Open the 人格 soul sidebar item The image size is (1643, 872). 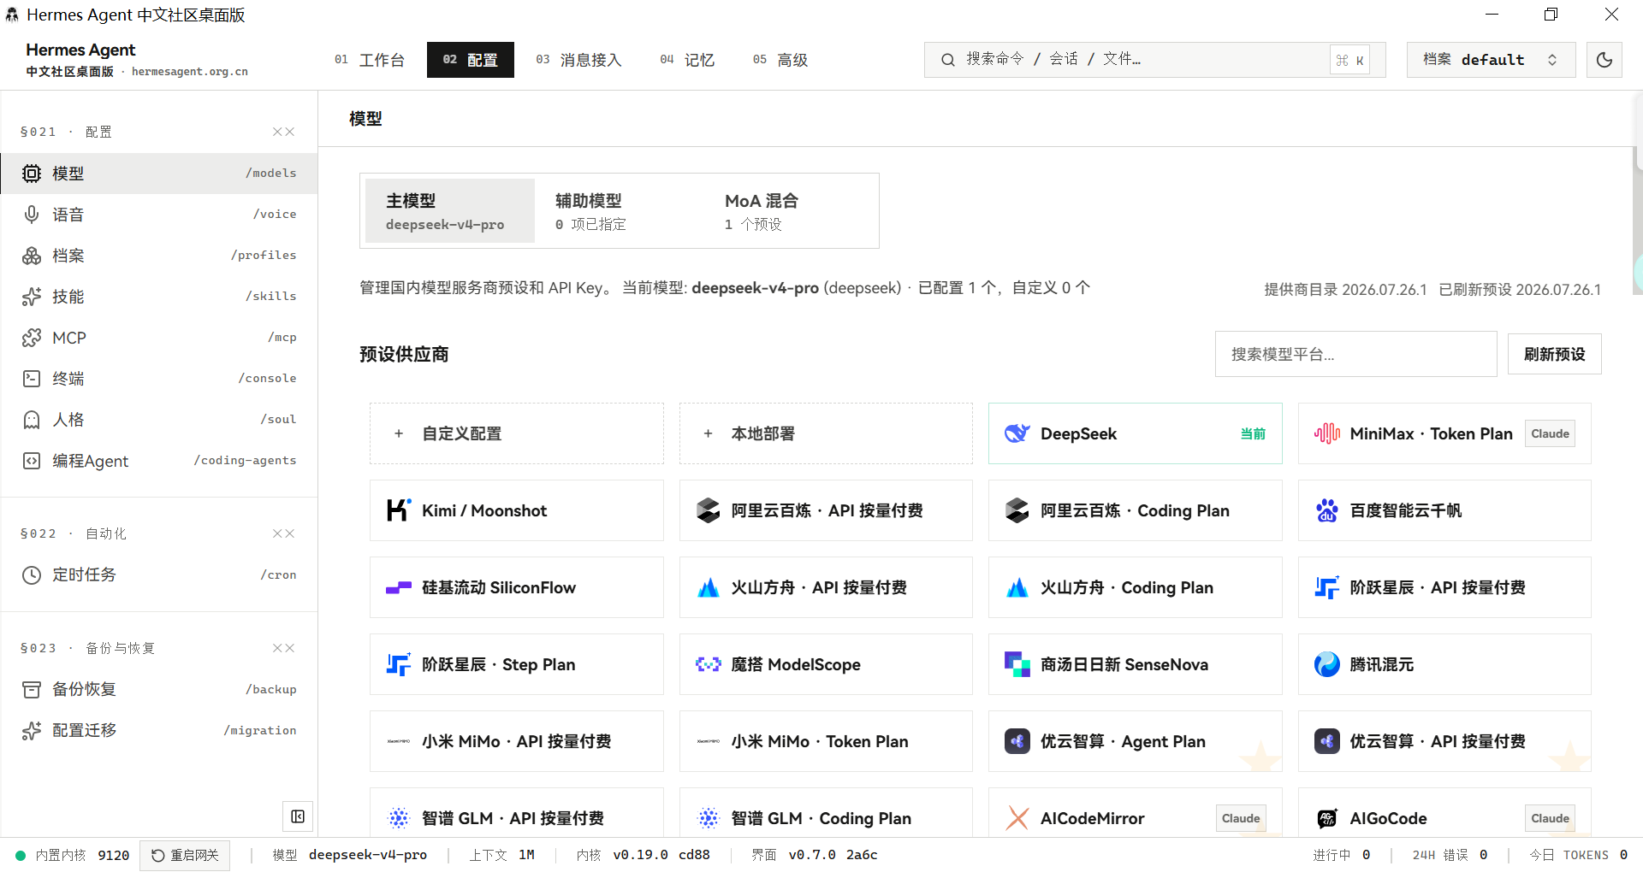[159, 420]
